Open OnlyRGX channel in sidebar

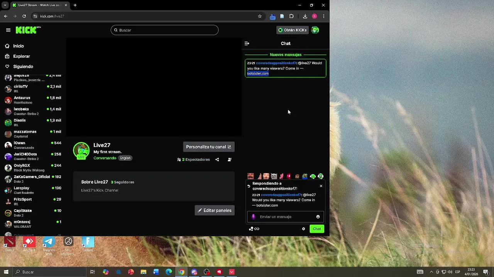(33, 168)
